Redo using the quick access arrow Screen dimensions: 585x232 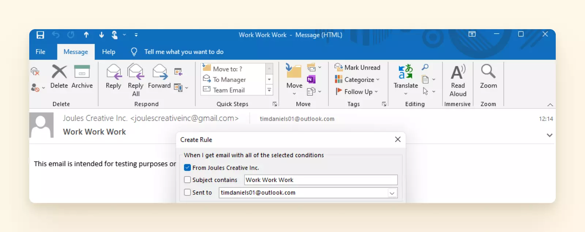pos(71,35)
